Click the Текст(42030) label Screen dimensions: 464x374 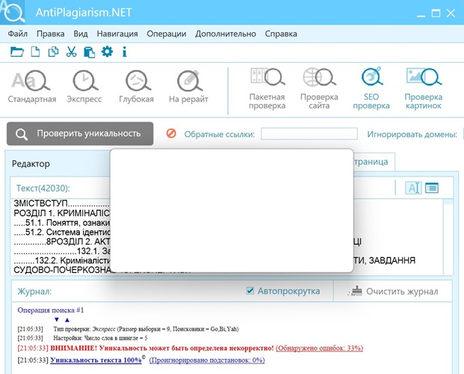[43, 188]
